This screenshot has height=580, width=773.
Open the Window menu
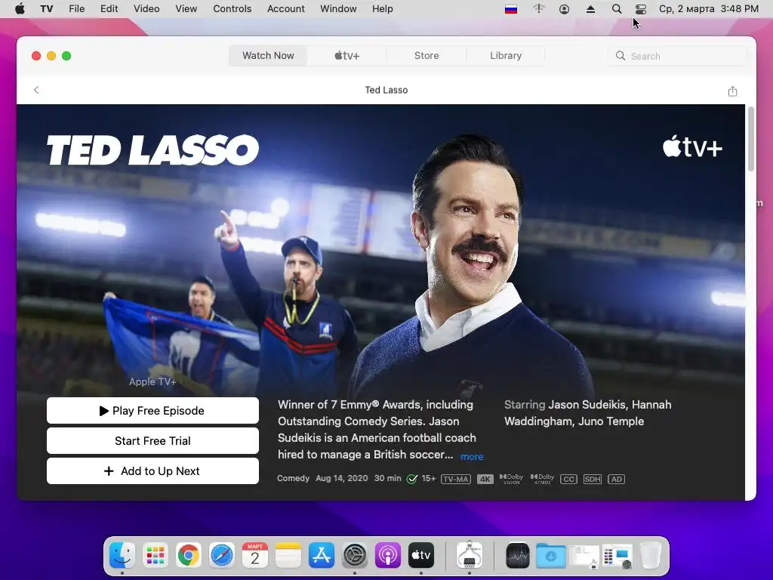(338, 9)
